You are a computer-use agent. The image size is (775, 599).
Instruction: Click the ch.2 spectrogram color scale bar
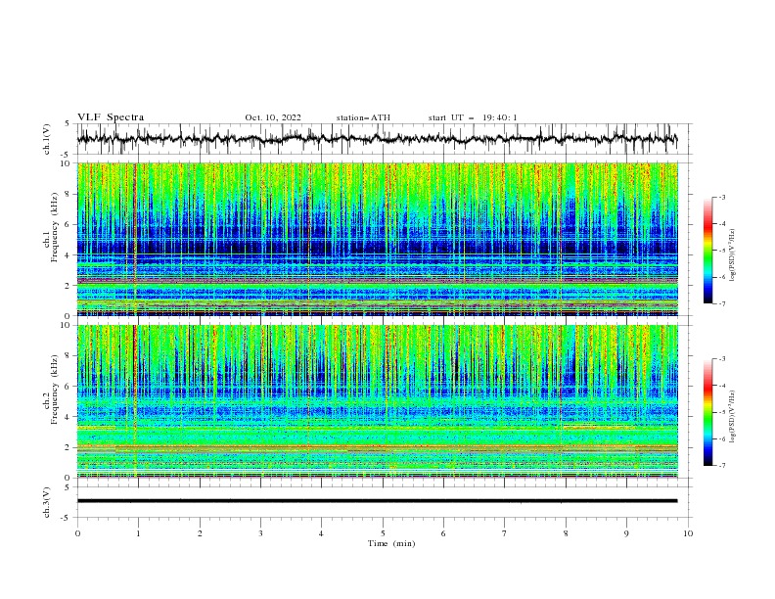tap(708, 412)
